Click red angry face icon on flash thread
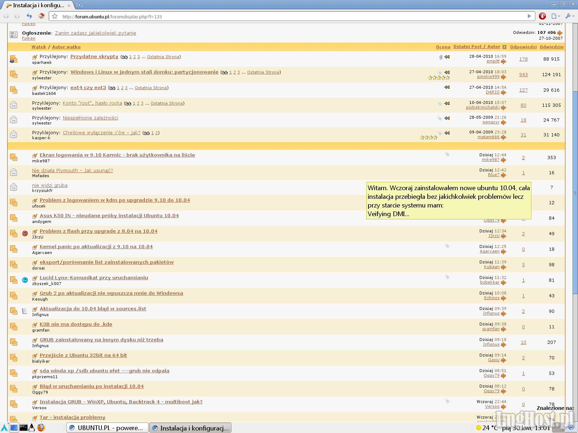This screenshot has height=433, width=578. (25, 233)
